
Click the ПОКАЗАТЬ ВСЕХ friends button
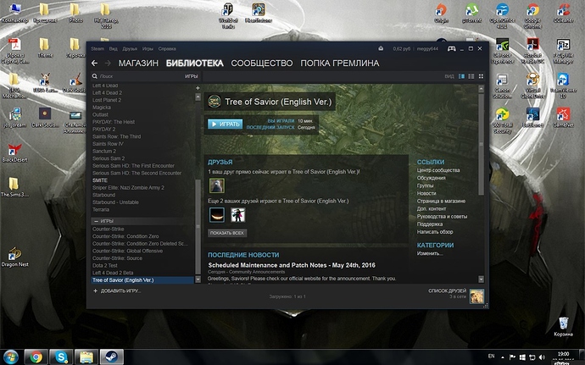click(x=227, y=232)
